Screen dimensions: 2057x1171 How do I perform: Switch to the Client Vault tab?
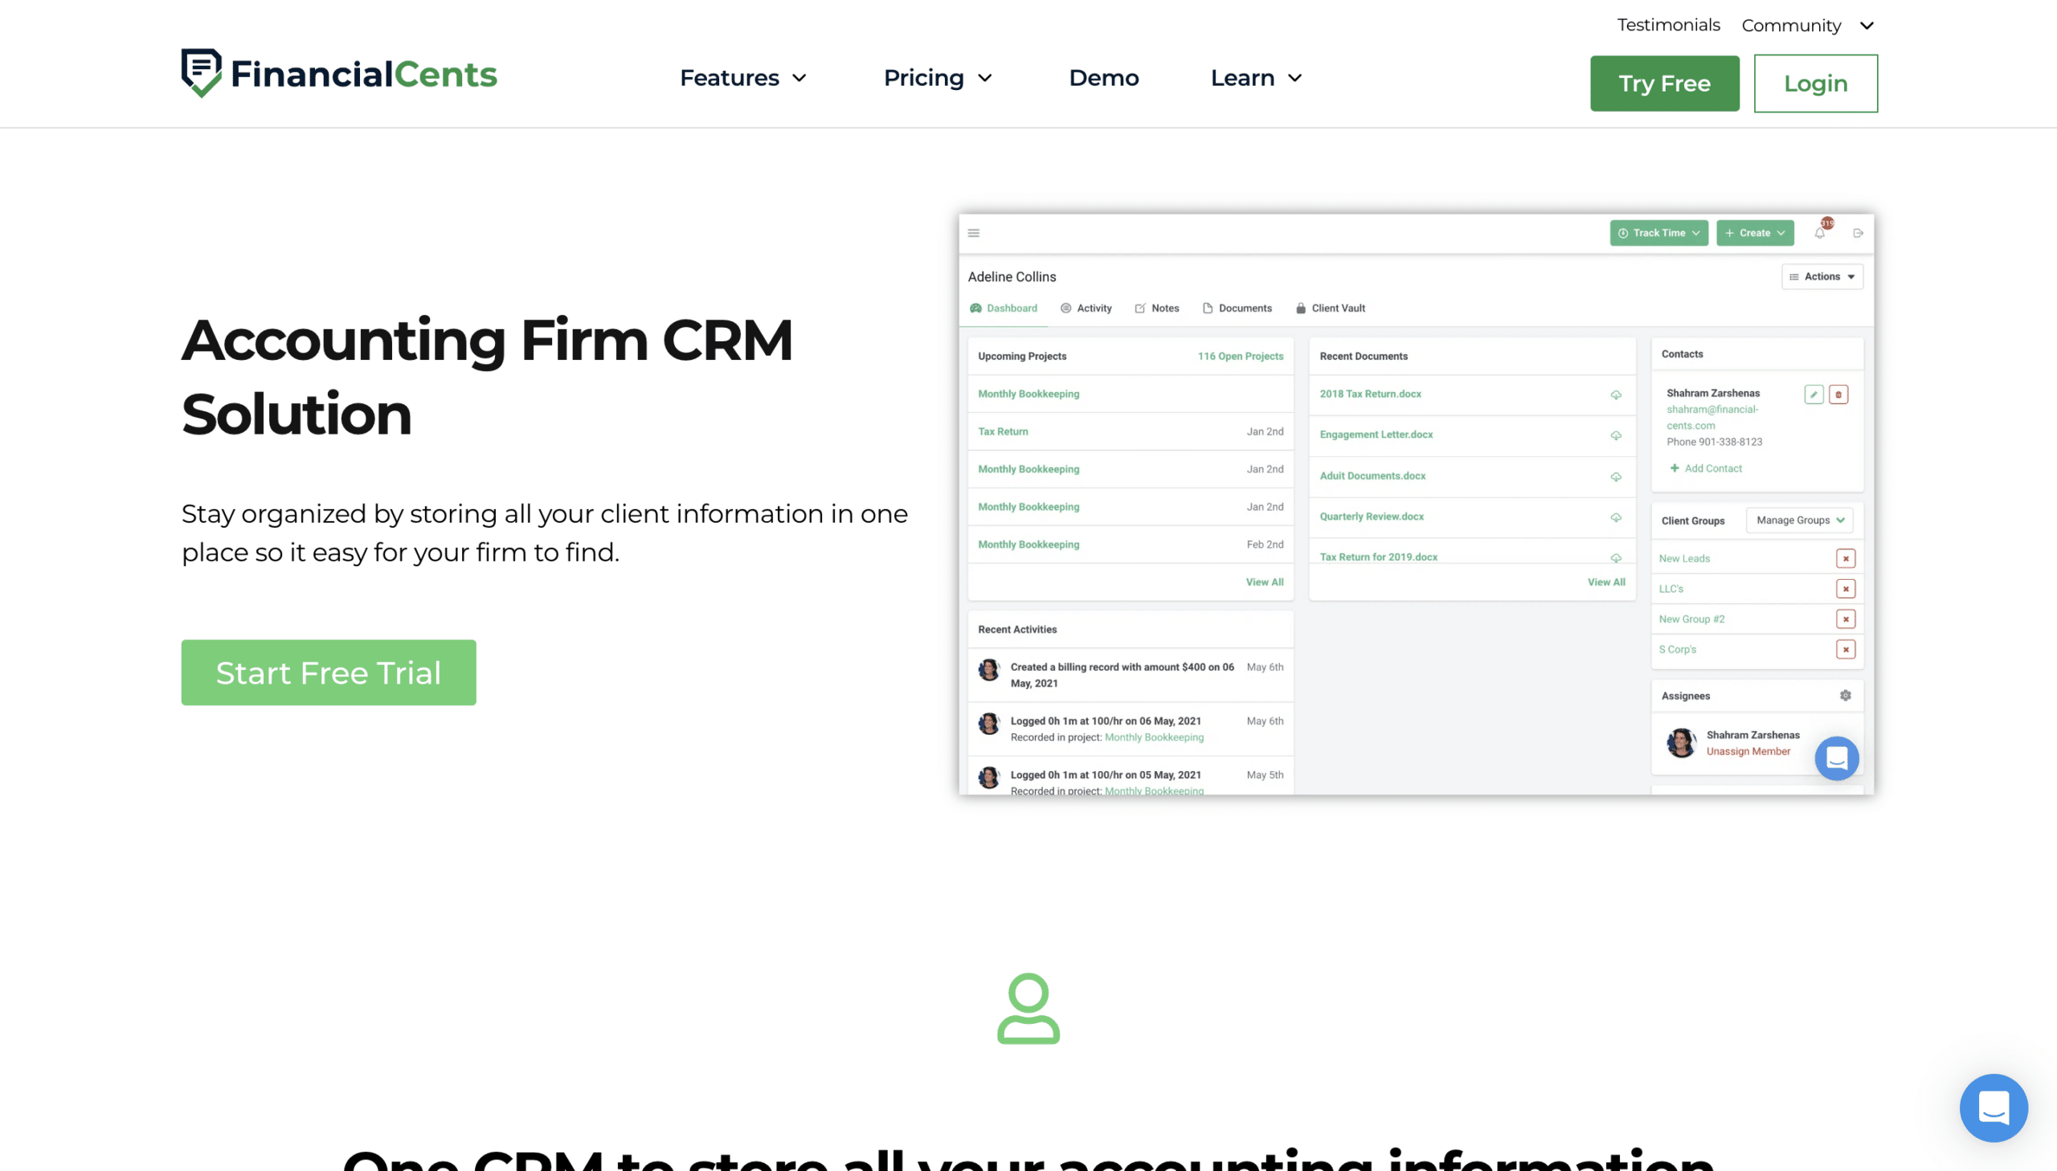pyautogui.click(x=1331, y=308)
